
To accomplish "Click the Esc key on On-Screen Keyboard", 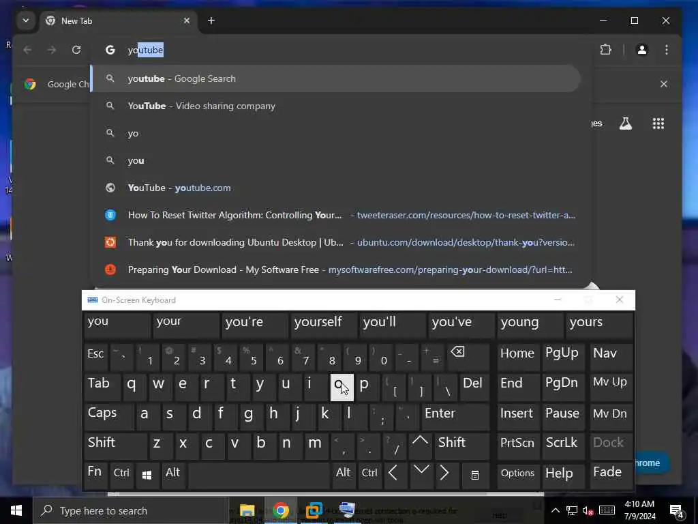I will [95, 356].
